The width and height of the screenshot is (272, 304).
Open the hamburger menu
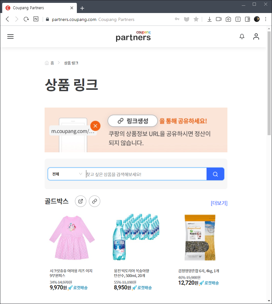click(10, 36)
